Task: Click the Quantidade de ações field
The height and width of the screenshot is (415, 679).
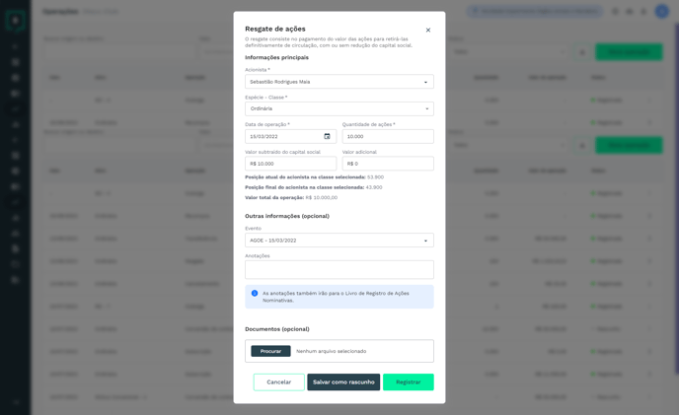Action: pos(388,136)
